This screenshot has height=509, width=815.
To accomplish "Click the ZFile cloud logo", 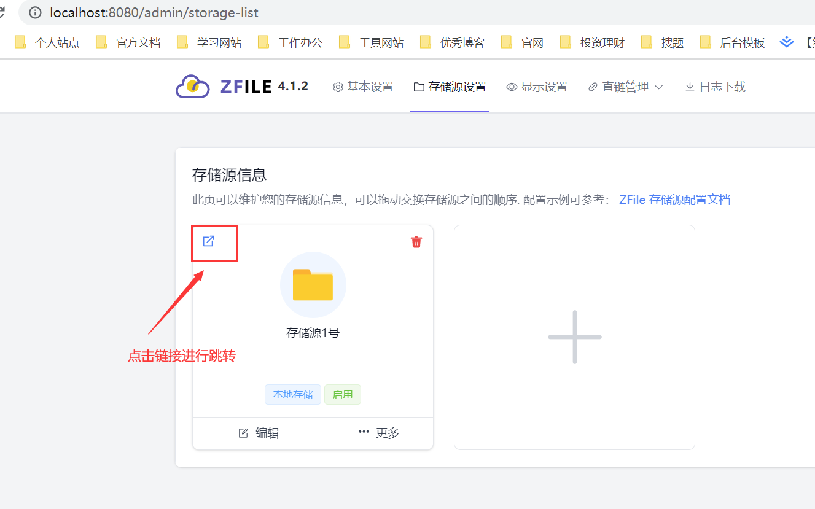I will pos(192,85).
